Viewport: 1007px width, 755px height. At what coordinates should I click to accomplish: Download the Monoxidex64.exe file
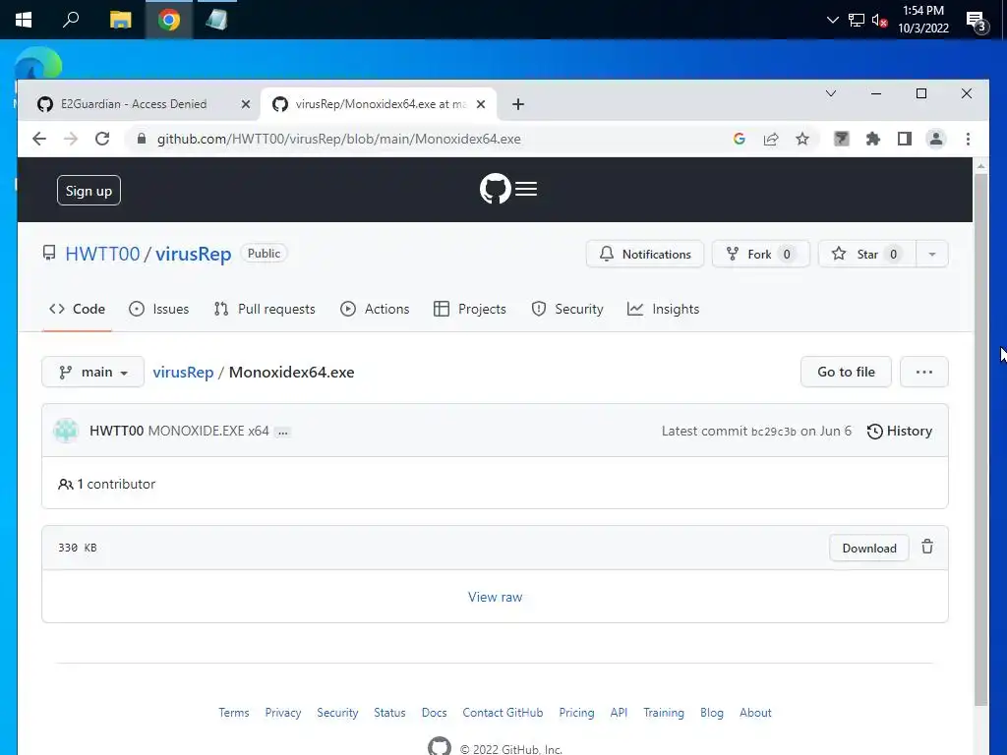click(x=869, y=549)
